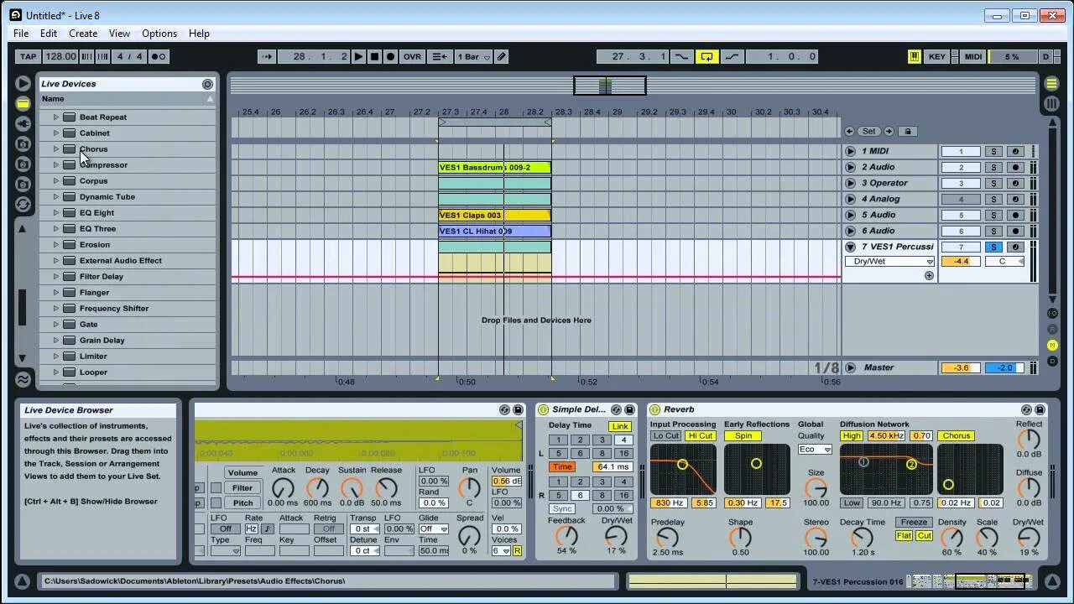Open the 1 Bar quantization menu

[x=473, y=56]
